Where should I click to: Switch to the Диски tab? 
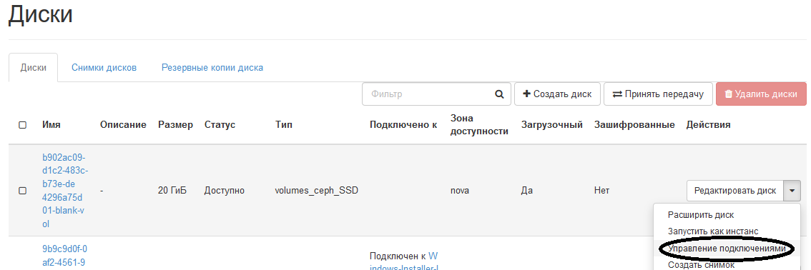pos(33,68)
